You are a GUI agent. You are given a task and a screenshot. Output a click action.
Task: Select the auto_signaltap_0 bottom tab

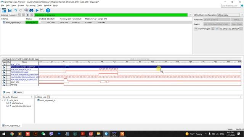11,126
